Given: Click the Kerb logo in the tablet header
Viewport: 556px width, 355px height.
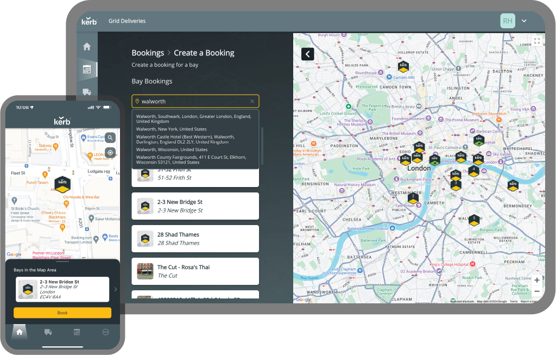Looking at the screenshot, I should click(89, 21).
